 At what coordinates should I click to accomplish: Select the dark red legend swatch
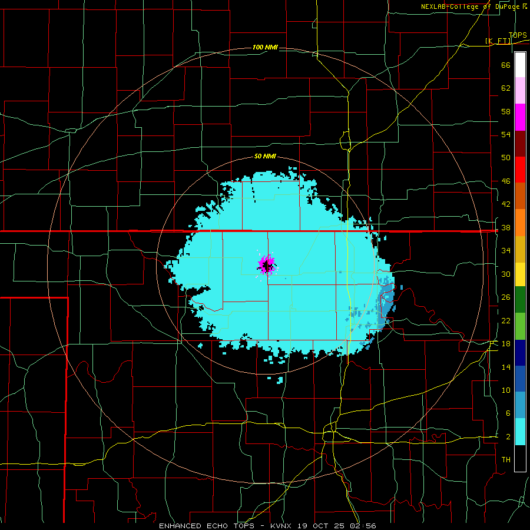click(x=520, y=143)
